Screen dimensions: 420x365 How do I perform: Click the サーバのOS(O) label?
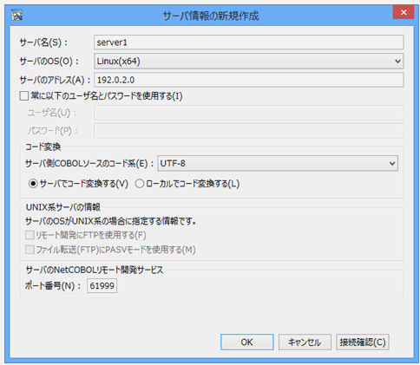pos(49,62)
